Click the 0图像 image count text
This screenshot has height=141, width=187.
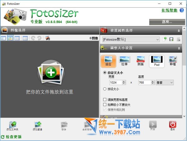click(94, 38)
